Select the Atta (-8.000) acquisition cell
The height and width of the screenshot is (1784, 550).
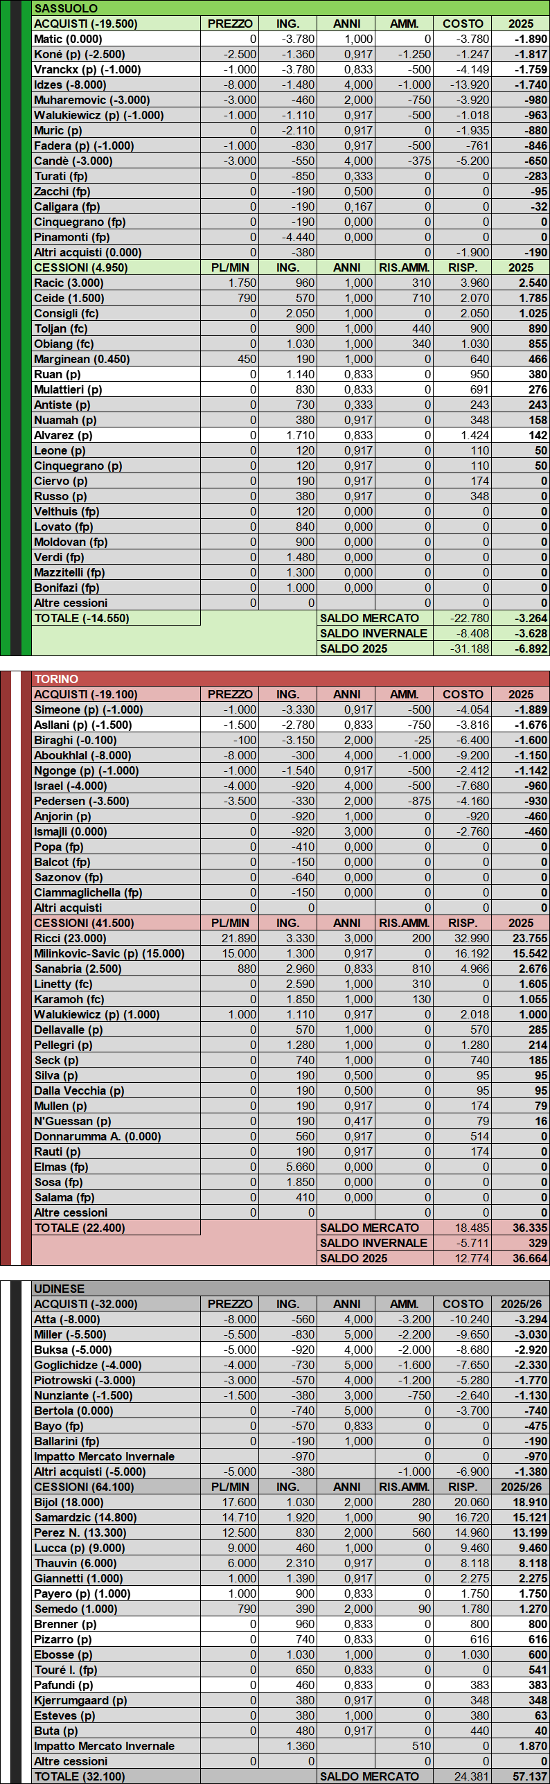67,1319
